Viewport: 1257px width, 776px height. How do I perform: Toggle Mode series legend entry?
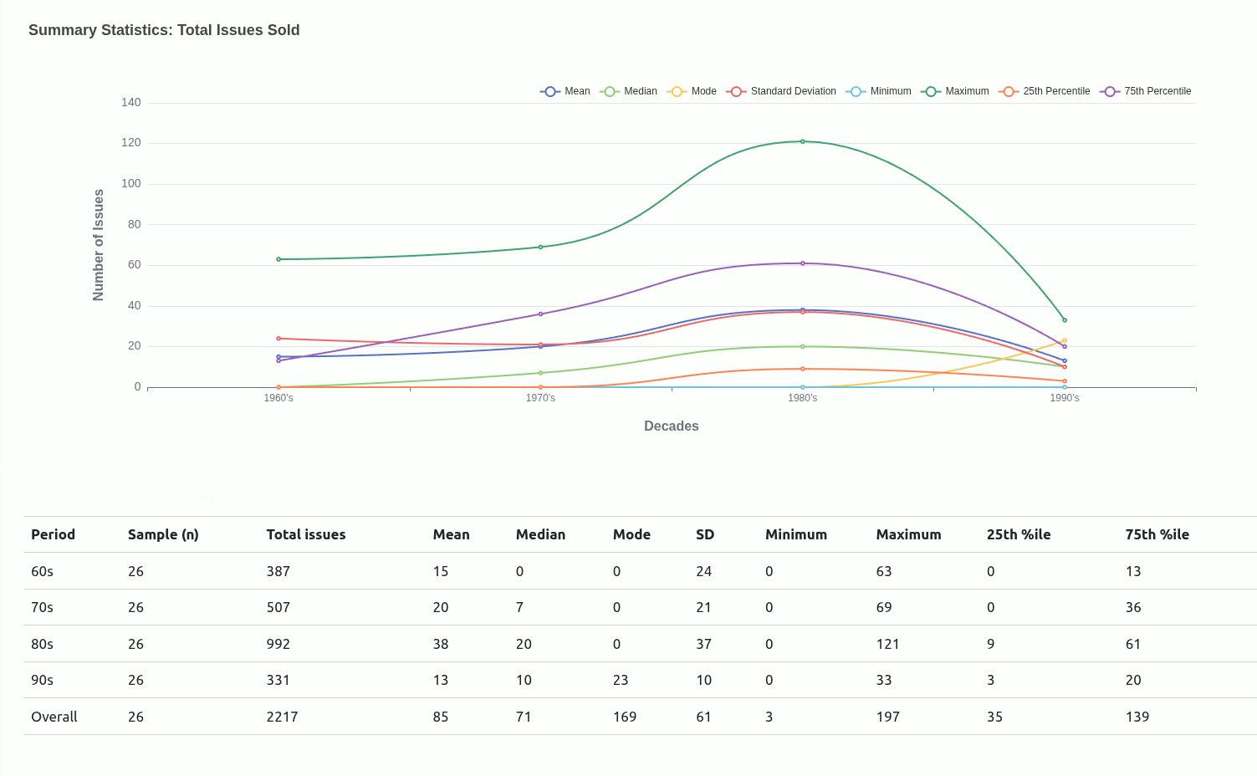(692, 91)
